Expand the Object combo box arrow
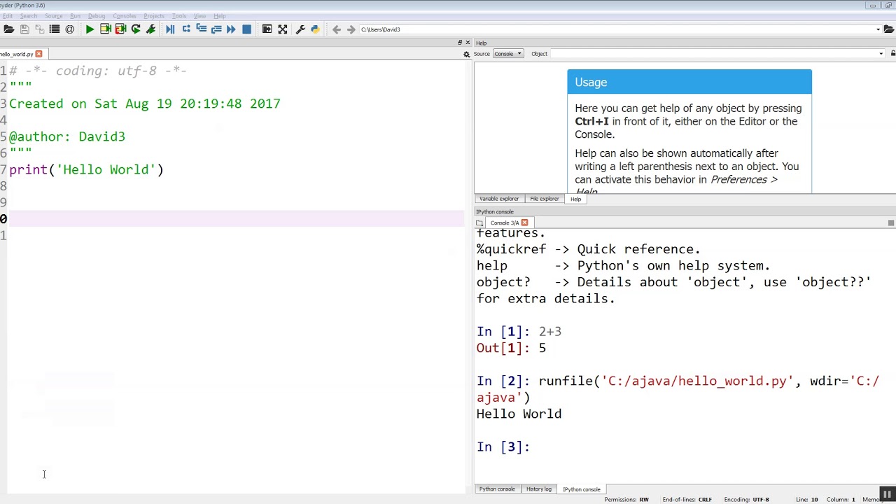Image resolution: width=896 pixels, height=504 pixels. (x=881, y=54)
